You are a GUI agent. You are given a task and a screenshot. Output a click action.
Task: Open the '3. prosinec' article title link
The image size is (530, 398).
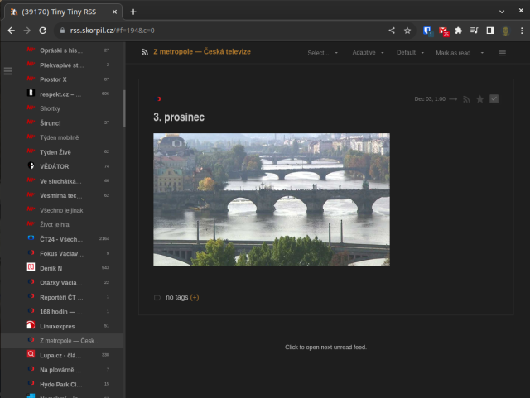[178, 117]
